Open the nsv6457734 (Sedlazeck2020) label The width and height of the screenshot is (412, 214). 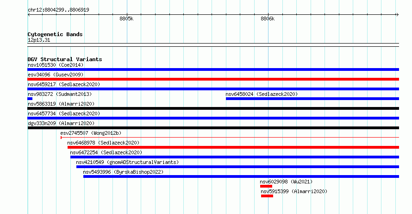[64, 113]
